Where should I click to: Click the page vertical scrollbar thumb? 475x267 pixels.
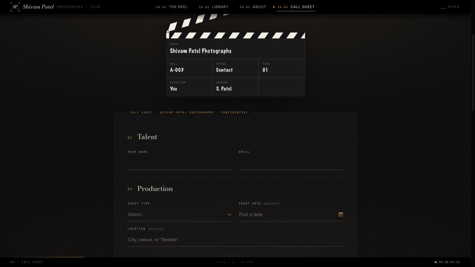click(x=473, y=73)
